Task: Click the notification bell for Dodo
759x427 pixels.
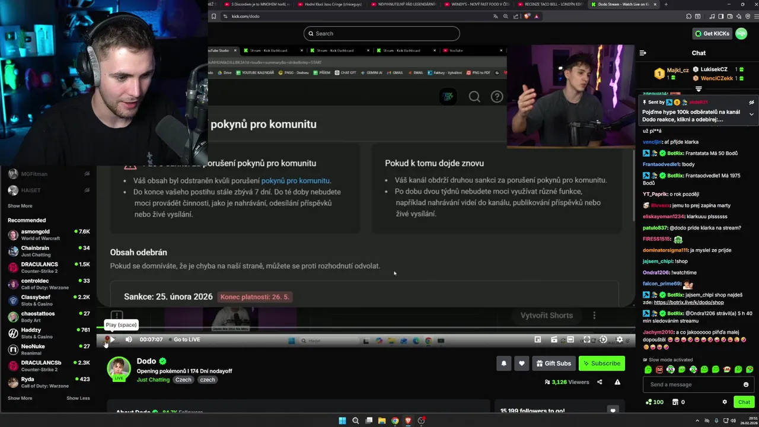Action: point(504,364)
